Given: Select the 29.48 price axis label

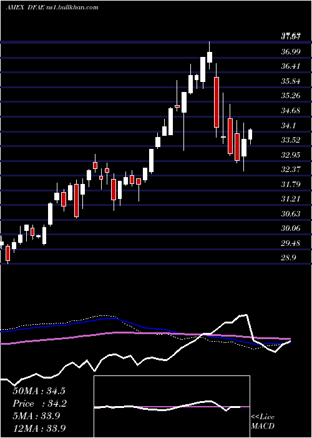Looking at the screenshot, I should click(x=291, y=243).
